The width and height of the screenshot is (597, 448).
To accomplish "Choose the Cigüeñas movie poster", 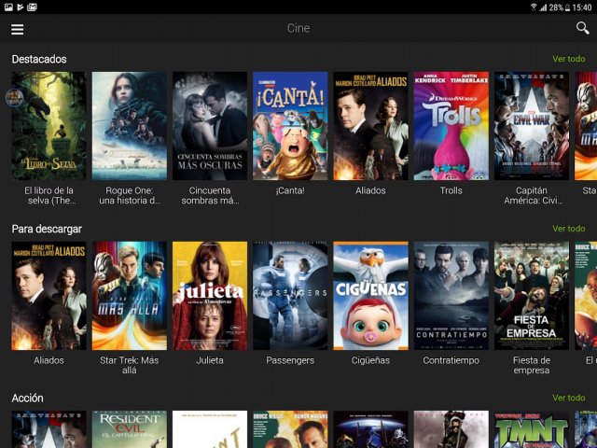I will [x=370, y=296].
